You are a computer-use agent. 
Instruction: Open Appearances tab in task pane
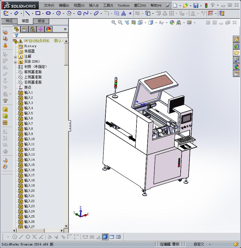[x=236, y=67]
